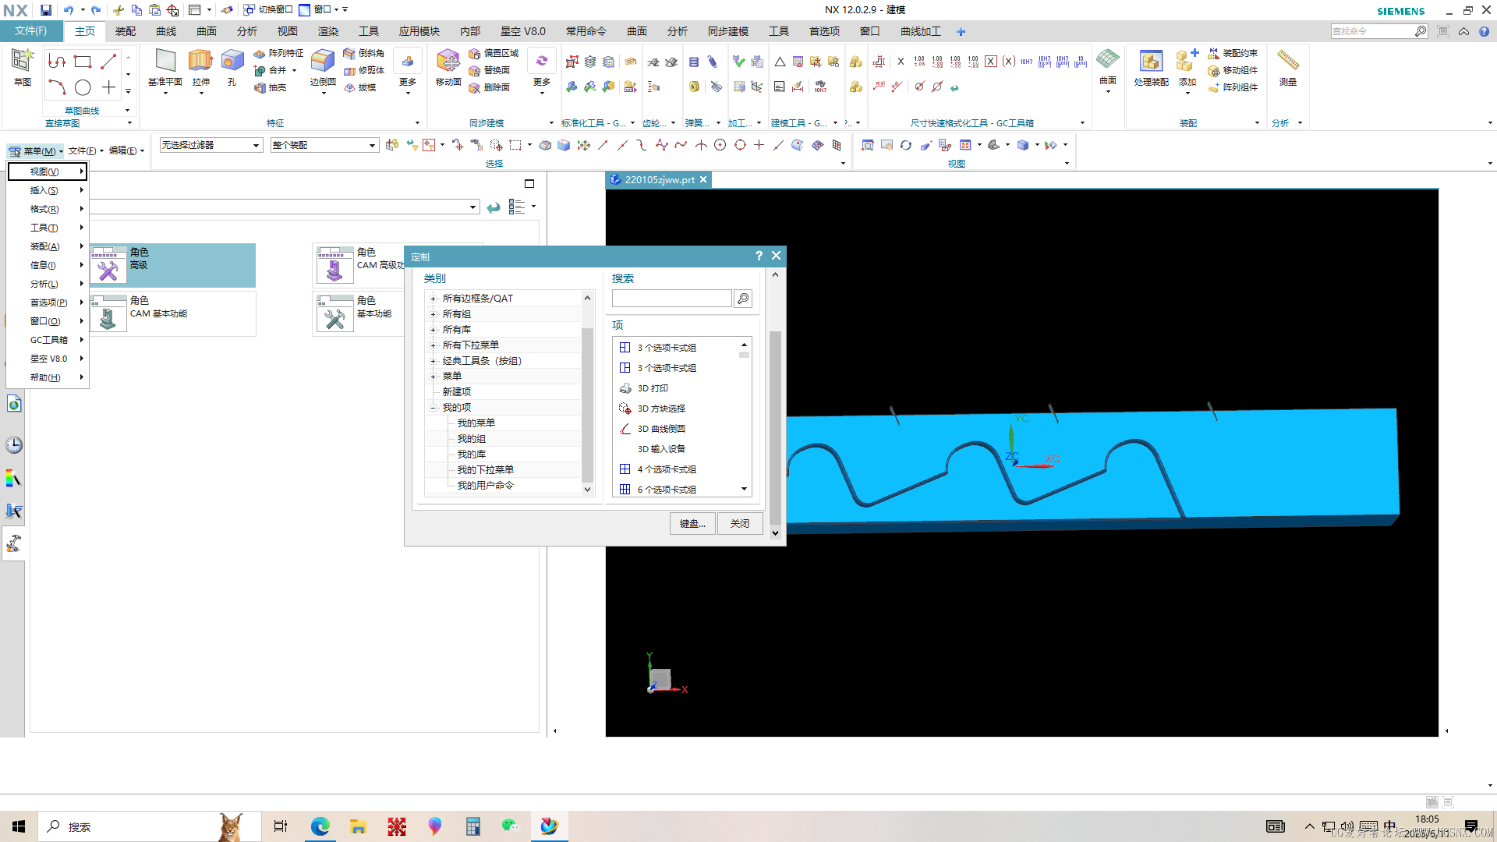
Task: Click the Edge Blend (边倒圆) icon
Action: point(322,62)
